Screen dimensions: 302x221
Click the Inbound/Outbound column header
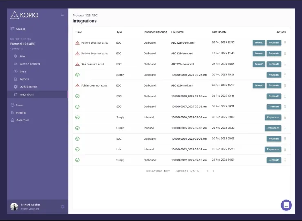pos(155,32)
